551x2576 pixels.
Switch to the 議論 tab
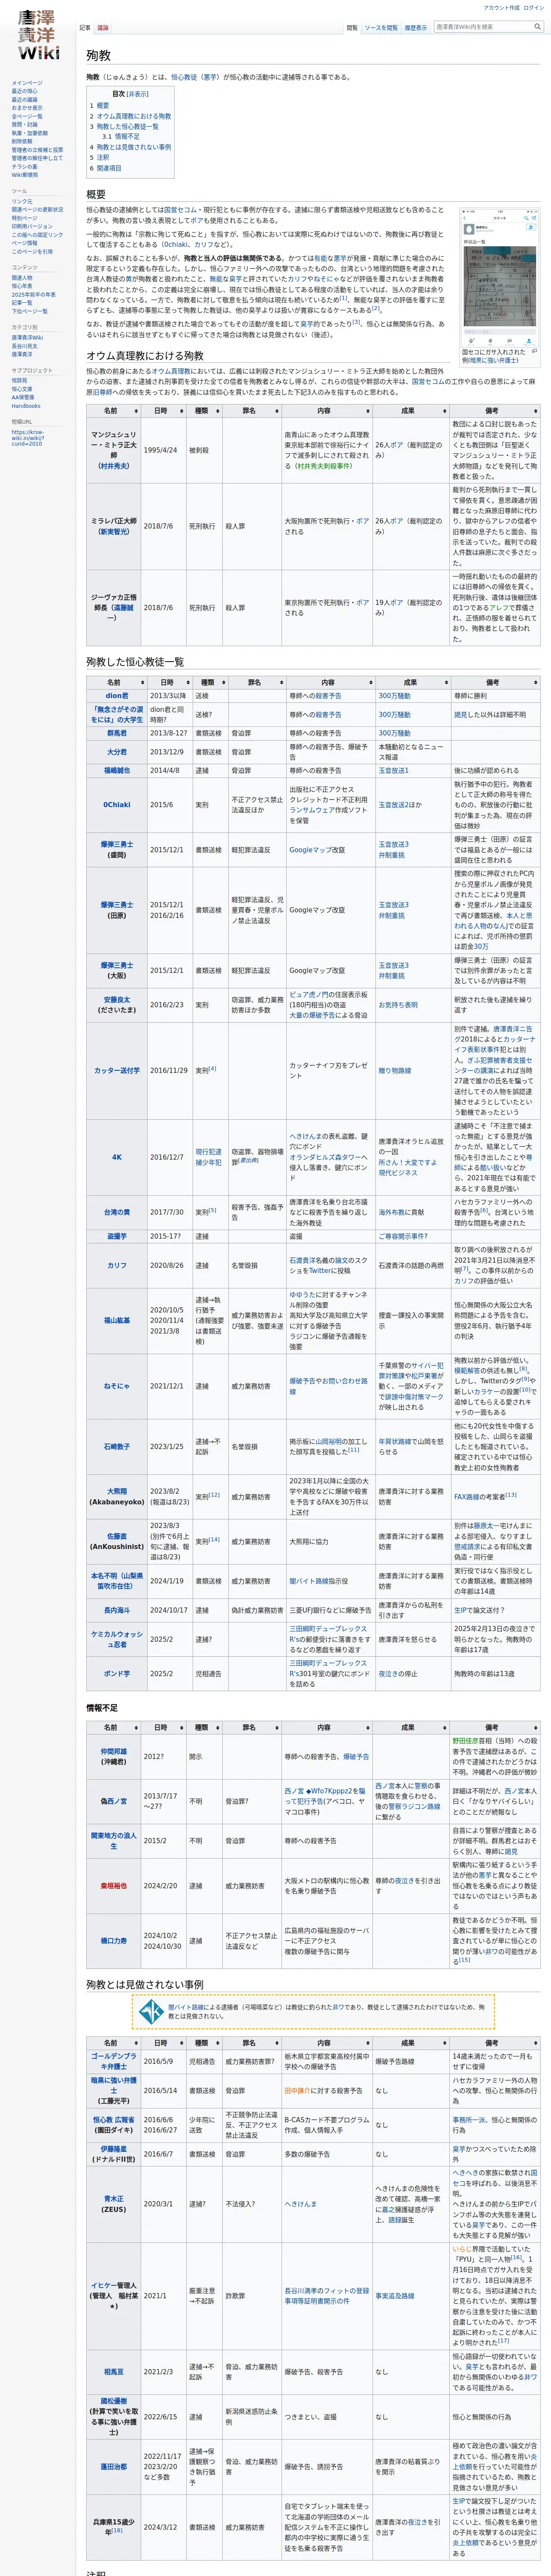tap(103, 28)
